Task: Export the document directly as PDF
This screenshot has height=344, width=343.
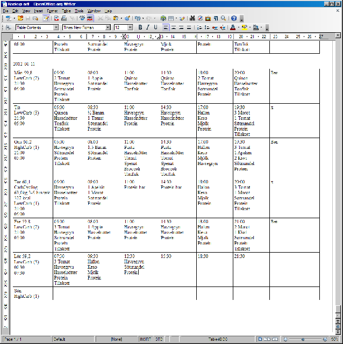Action: (56, 18)
